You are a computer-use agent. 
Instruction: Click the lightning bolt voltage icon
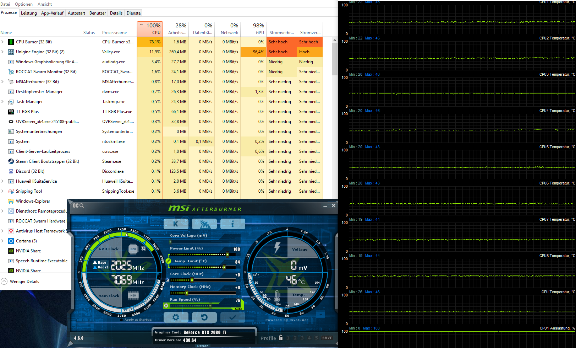277,247
